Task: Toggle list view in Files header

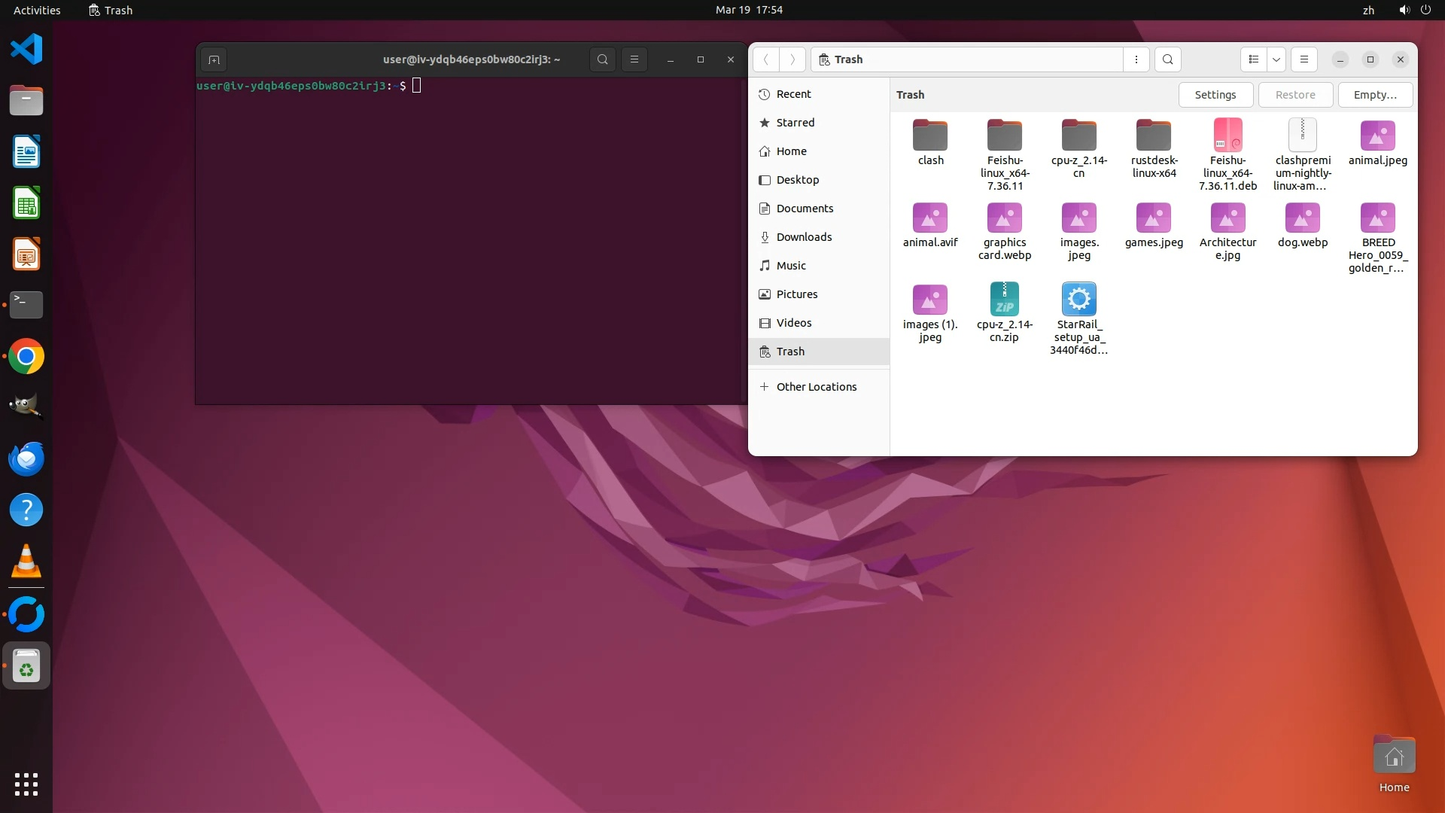Action: coord(1253,59)
